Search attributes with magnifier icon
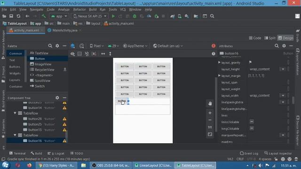301x169 pixels. tap(277, 46)
